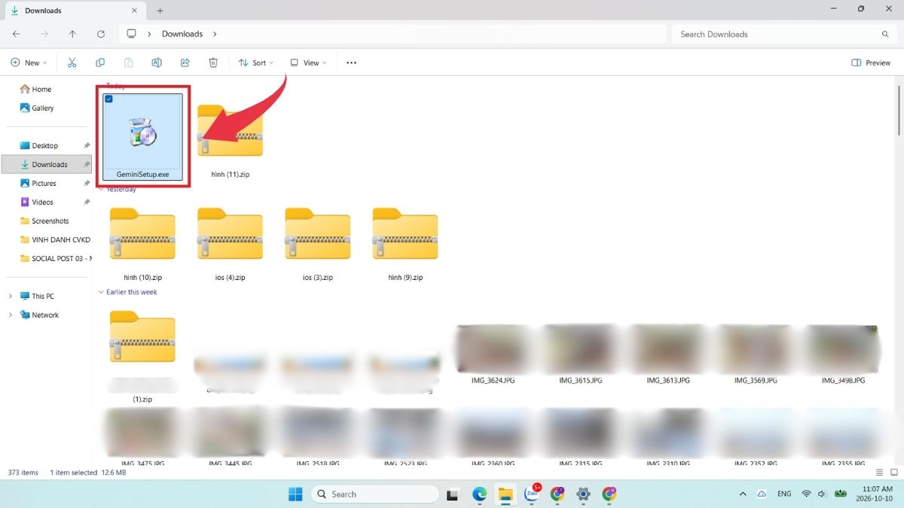904x508 pixels.
Task: Uncheck the GeminiSetup.exe selection checkbox
Action: click(x=109, y=99)
